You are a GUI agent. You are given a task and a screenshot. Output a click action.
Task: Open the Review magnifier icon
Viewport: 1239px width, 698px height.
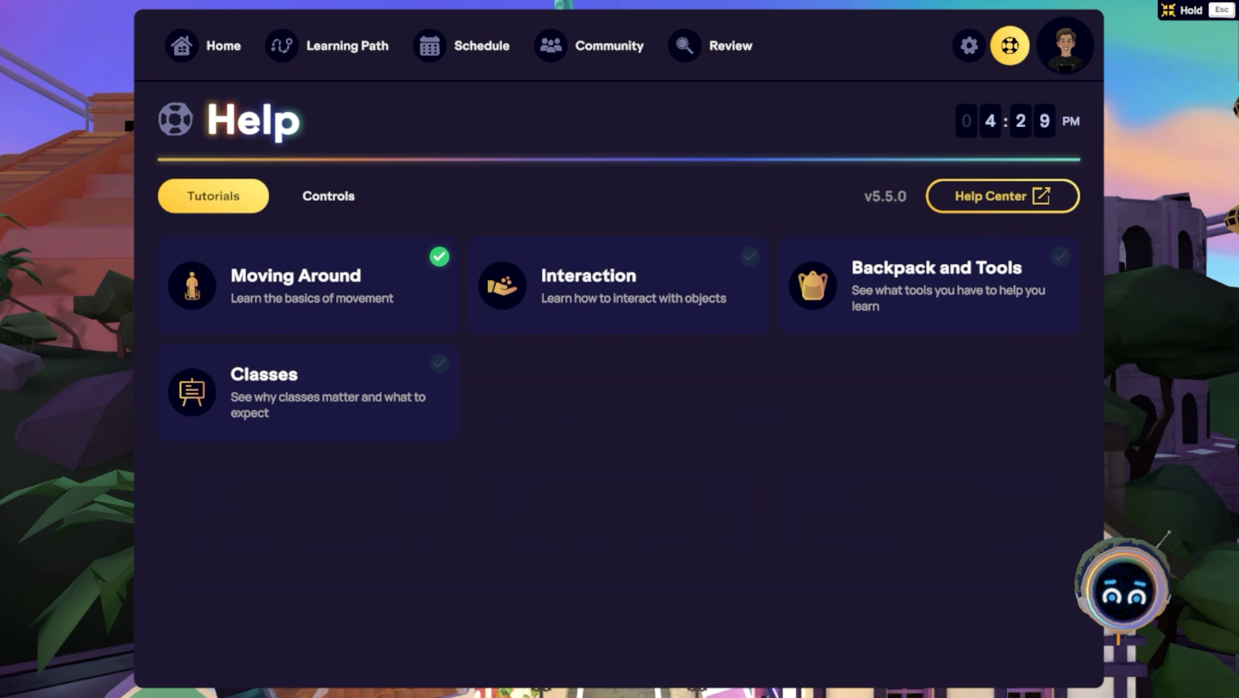(x=685, y=46)
